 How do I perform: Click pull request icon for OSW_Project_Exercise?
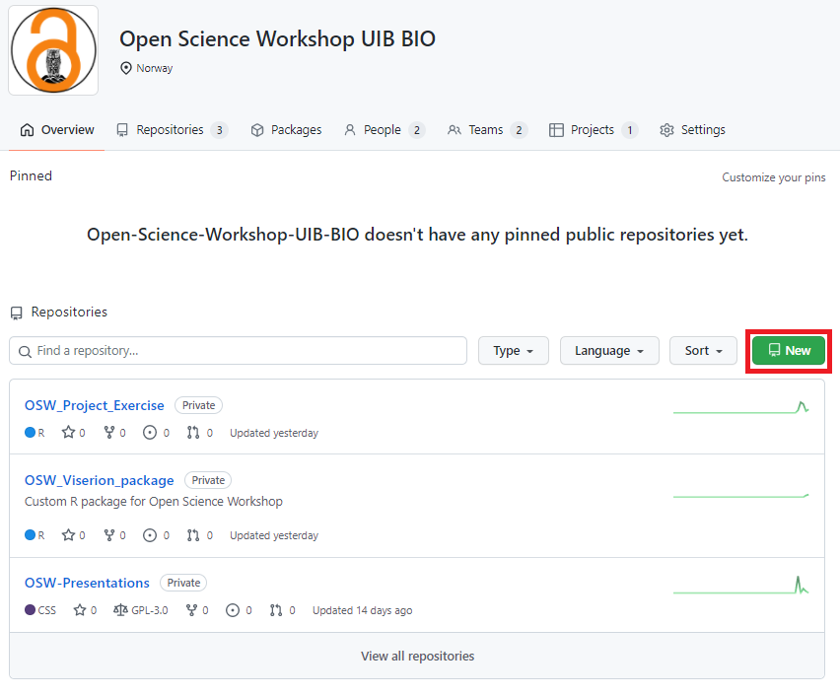pyautogui.click(x=193, y=433)
